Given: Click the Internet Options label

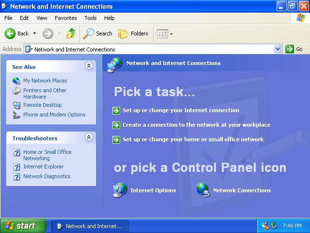Looking at the screenshot, I should coord(153,190).
